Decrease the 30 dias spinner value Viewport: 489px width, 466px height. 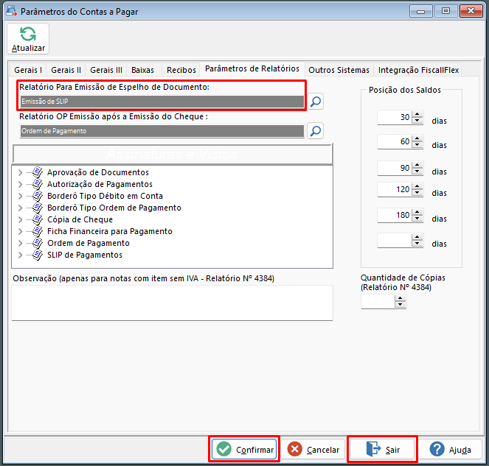point(417,121)
